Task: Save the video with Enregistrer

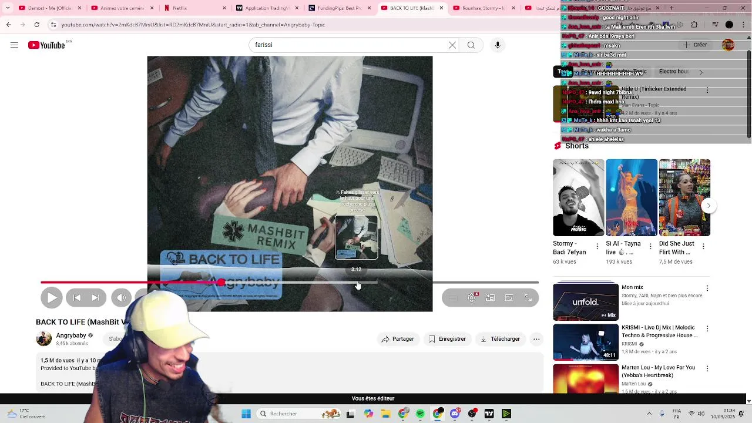Action: (x=447, y=339)
